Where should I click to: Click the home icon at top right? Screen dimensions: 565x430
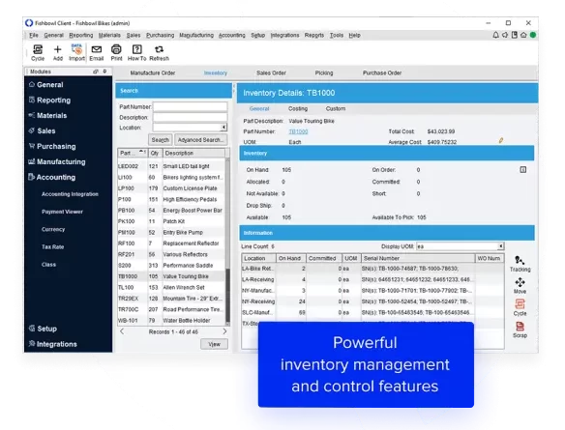(x=523, y=35)
